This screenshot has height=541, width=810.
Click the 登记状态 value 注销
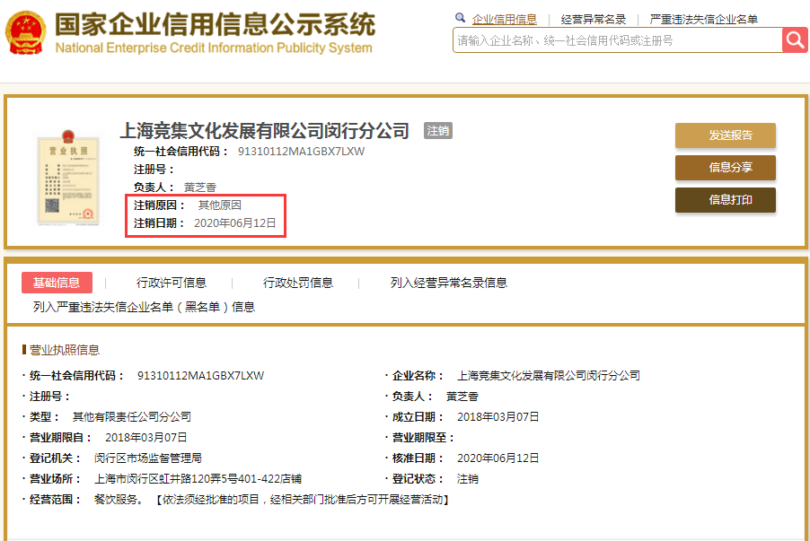(x=468, y=478)
